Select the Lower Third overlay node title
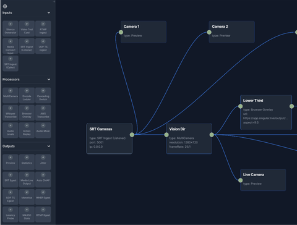The height and width of the screenshot is (225, 297). click(253, 101)
